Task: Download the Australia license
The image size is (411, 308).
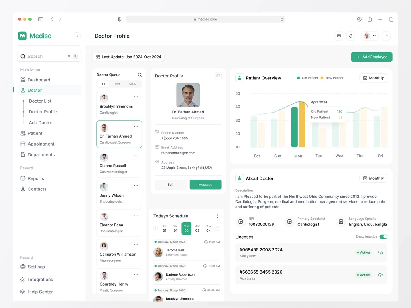Action: (x=380, y=275)
